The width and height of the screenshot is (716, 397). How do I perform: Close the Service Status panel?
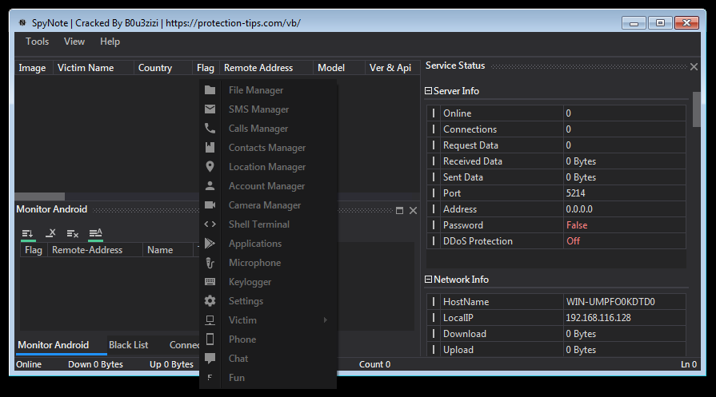(694, 67)
